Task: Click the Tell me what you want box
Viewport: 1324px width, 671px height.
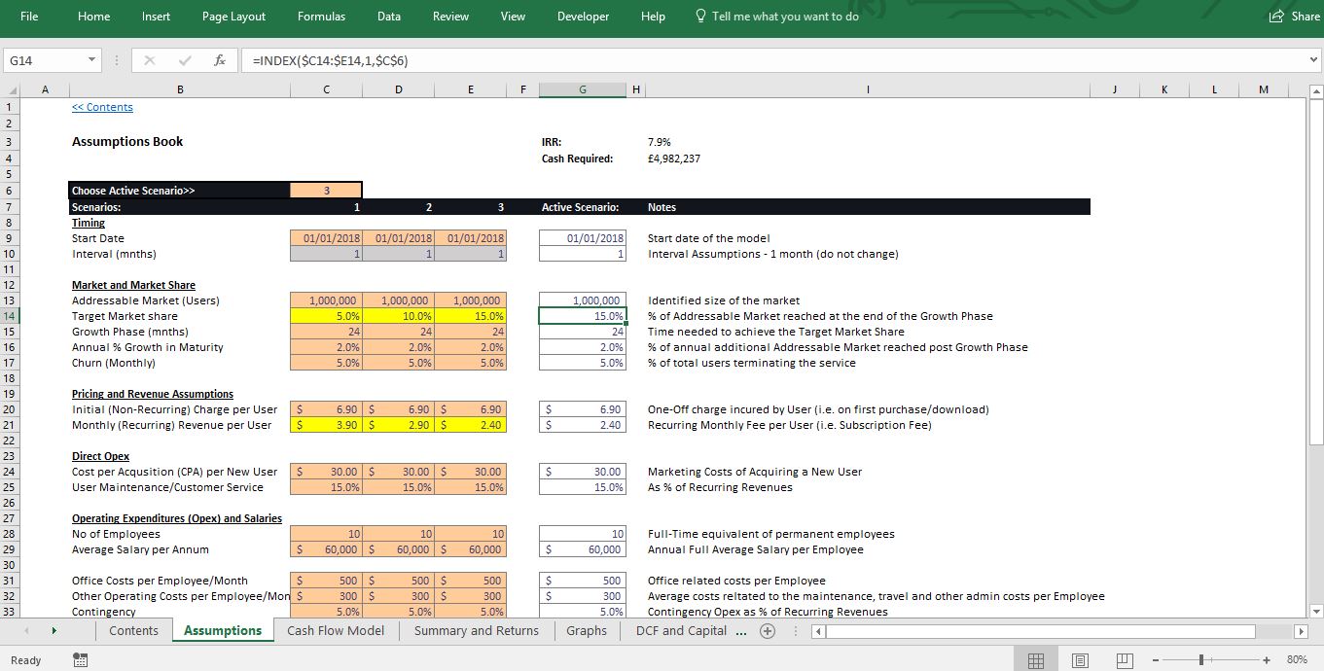Action: point(784,17)
